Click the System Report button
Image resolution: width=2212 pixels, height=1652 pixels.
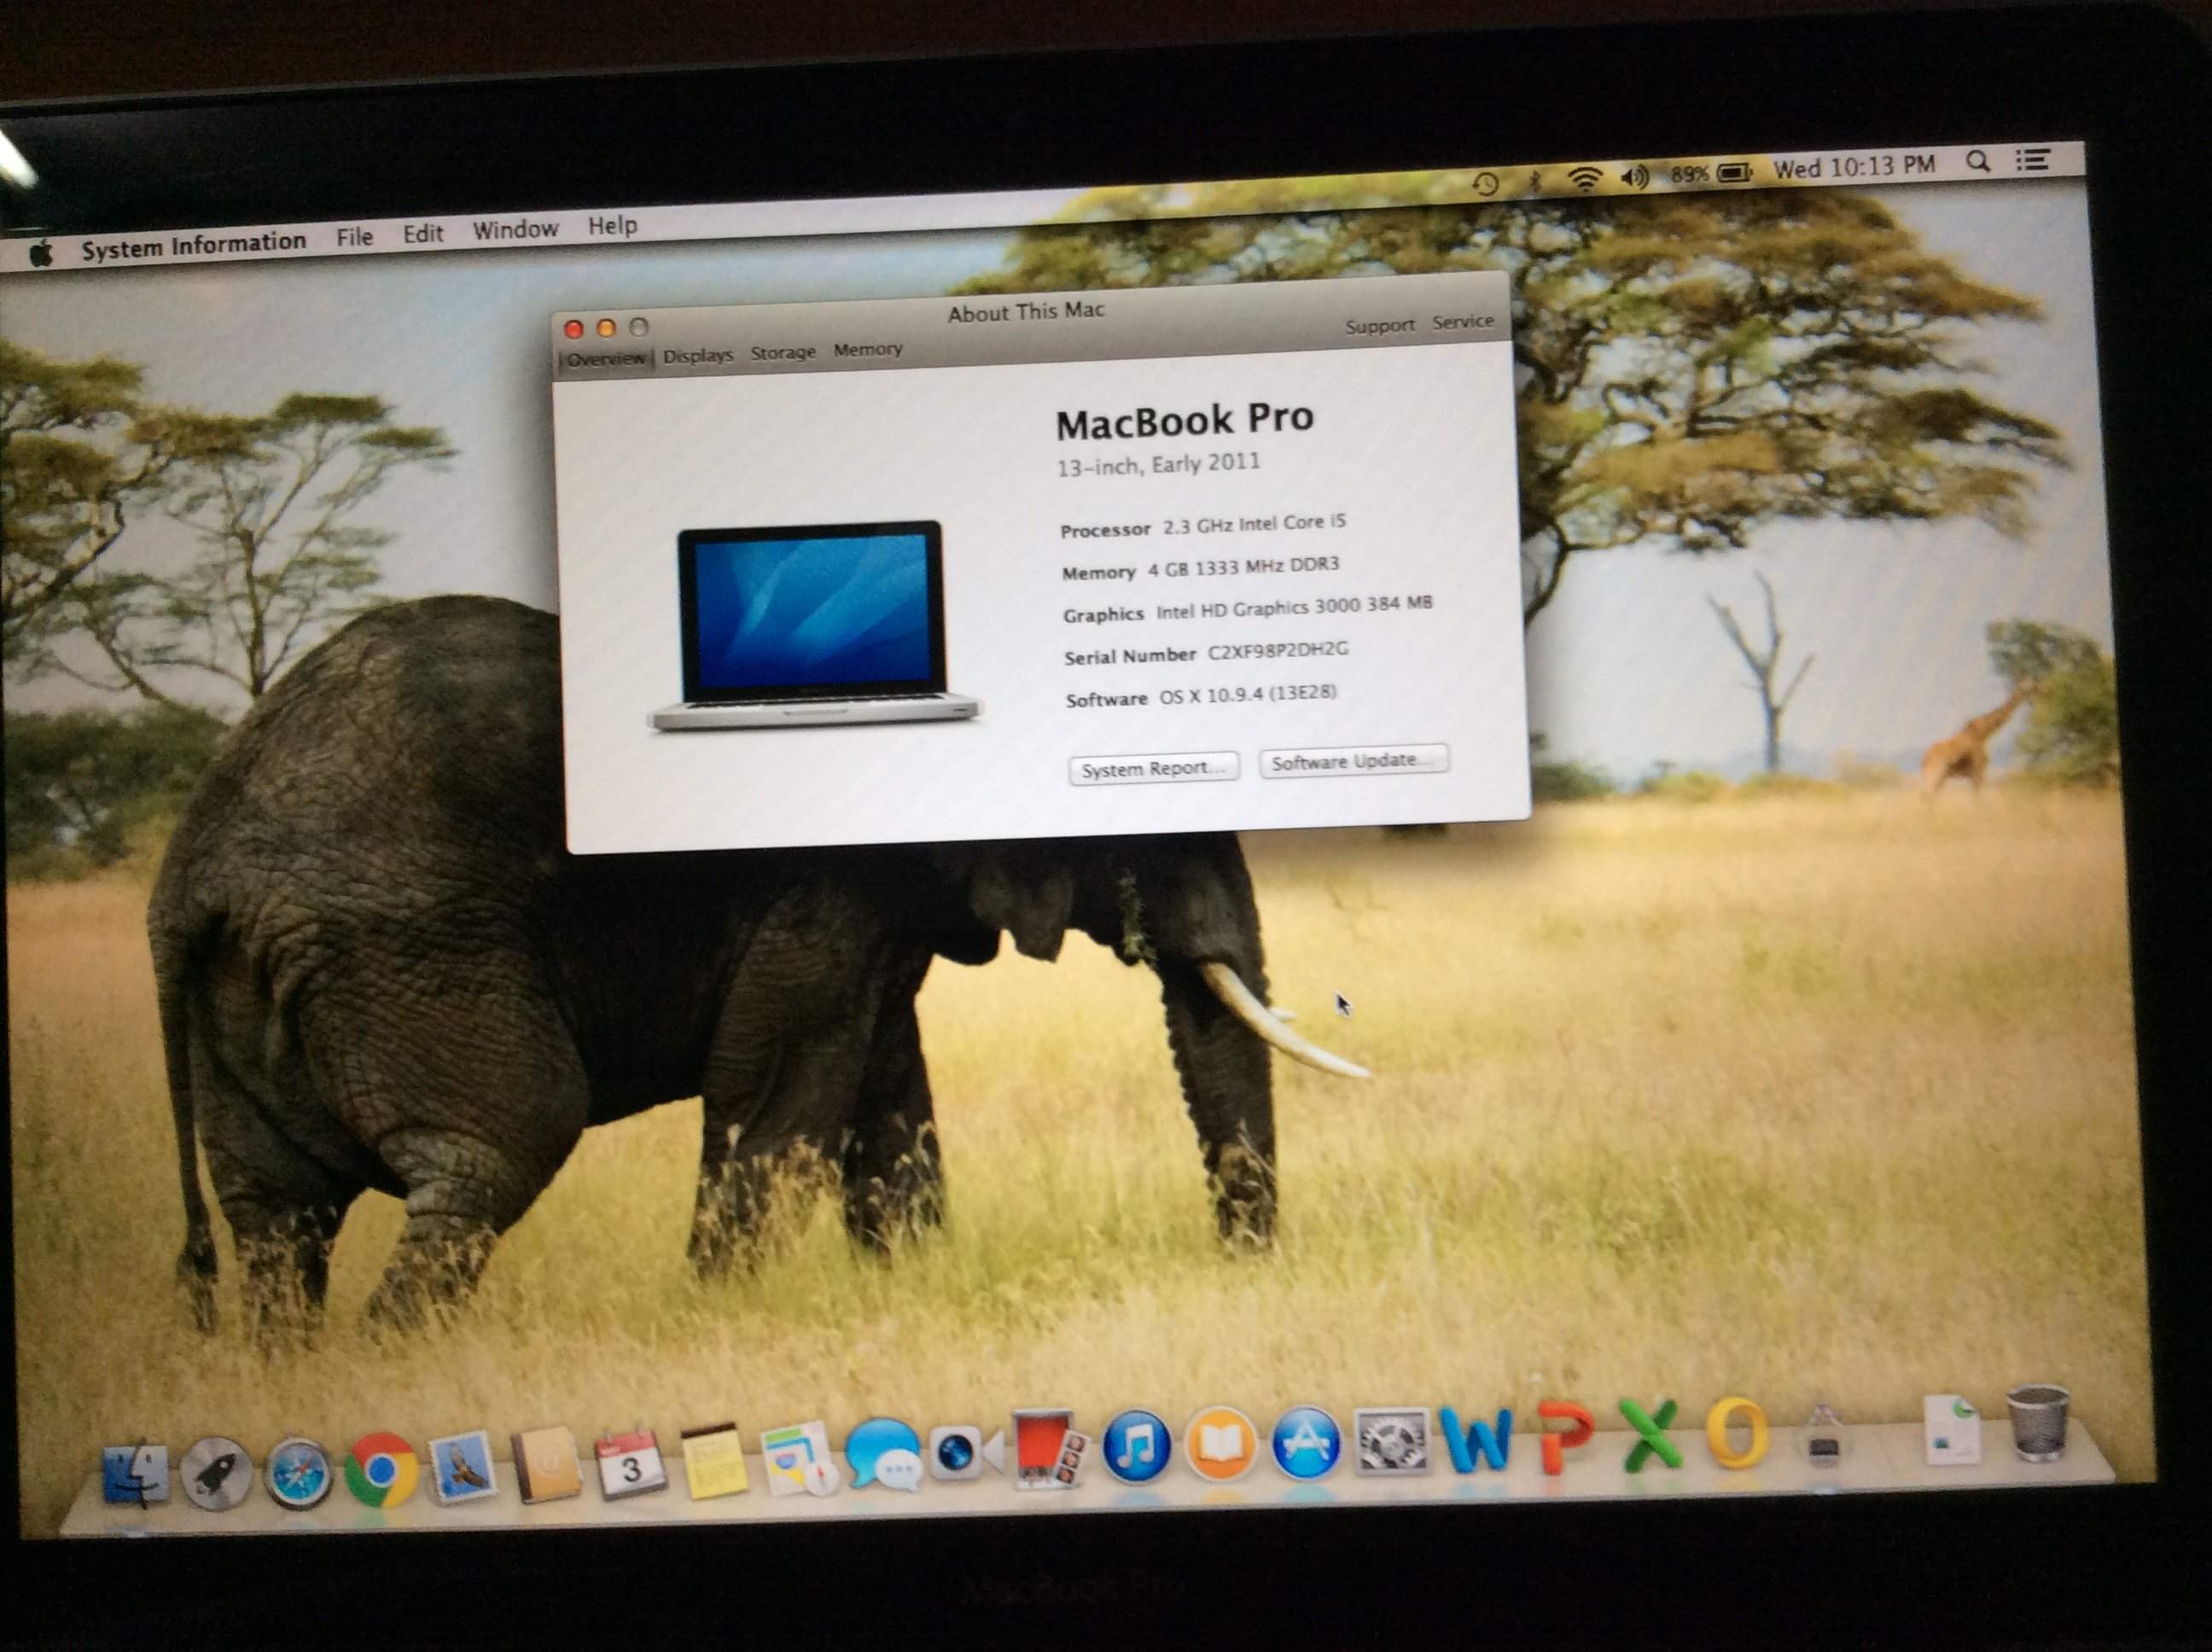coord(1154,769)
